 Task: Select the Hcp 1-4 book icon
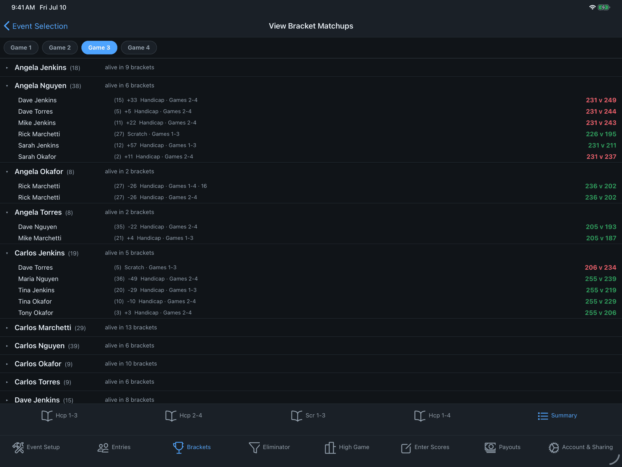coord(420,416)
